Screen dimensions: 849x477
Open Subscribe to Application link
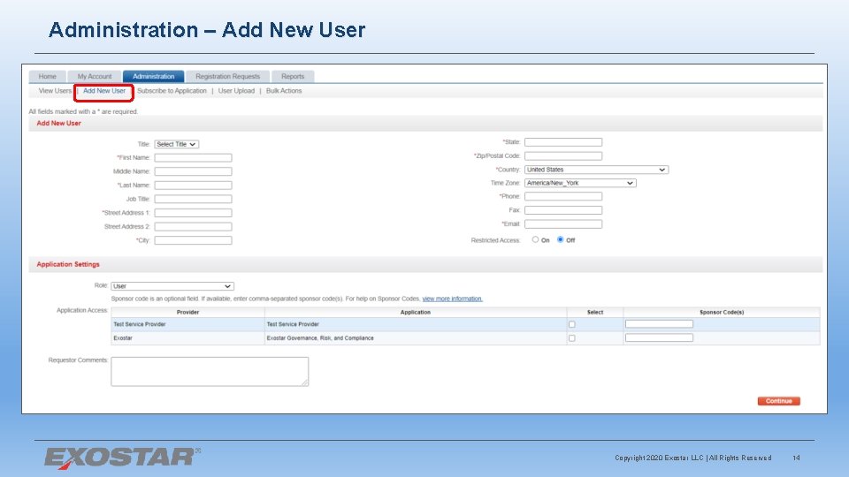pos(172,91)
